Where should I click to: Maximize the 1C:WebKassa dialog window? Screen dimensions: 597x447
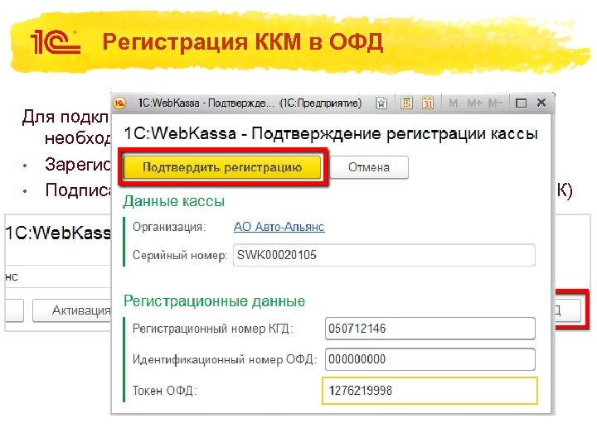[x=521, y=103]
